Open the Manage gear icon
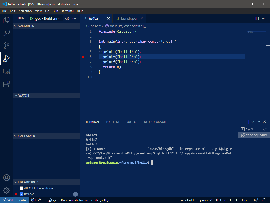Screen dimensions: 270x203 pyautogui.click(x=6, y=190)
